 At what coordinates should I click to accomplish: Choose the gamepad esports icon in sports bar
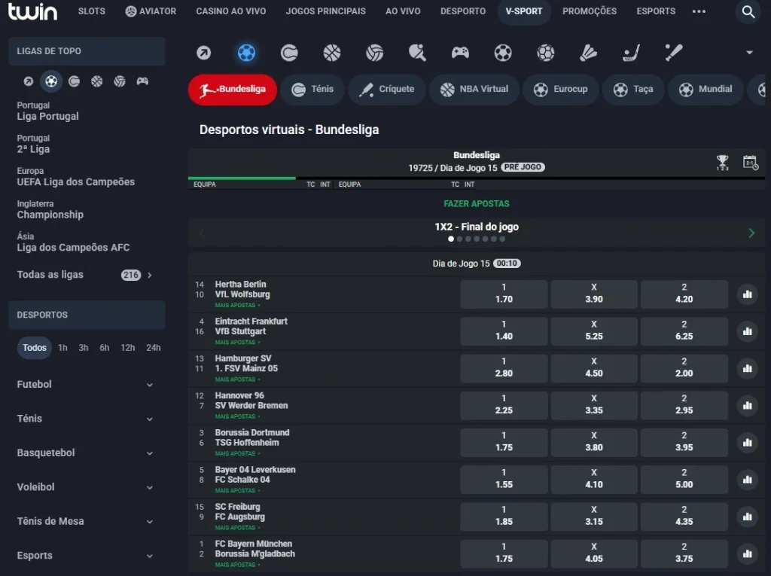[460, 53]
